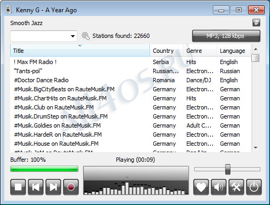This screenshot has height=205, width=270.
Task: Mute audio with the speaker icon
Action: coord(219,187)
